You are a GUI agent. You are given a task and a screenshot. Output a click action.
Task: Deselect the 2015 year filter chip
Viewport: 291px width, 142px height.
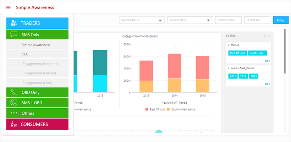(233, 76)
